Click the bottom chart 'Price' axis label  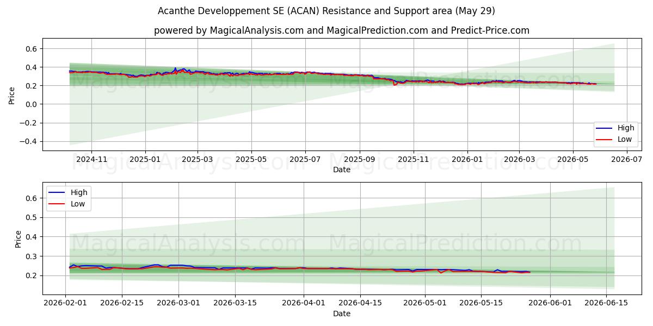tap(19, 239)
